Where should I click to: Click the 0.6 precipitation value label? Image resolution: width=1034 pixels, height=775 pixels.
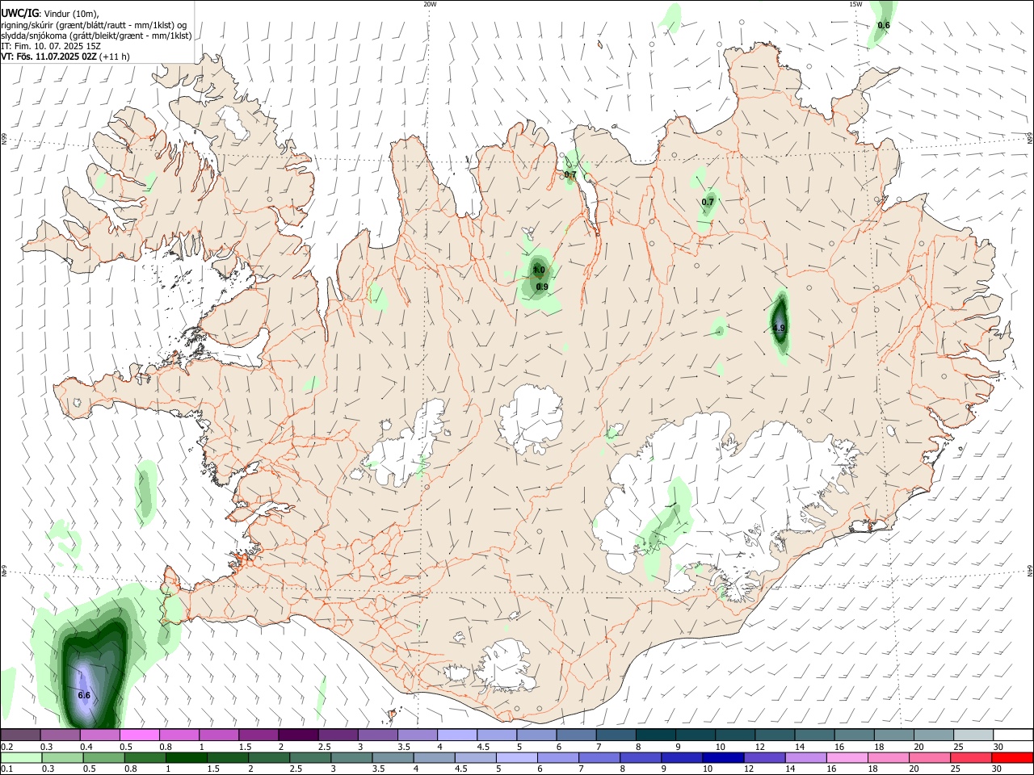coord(884,25)
